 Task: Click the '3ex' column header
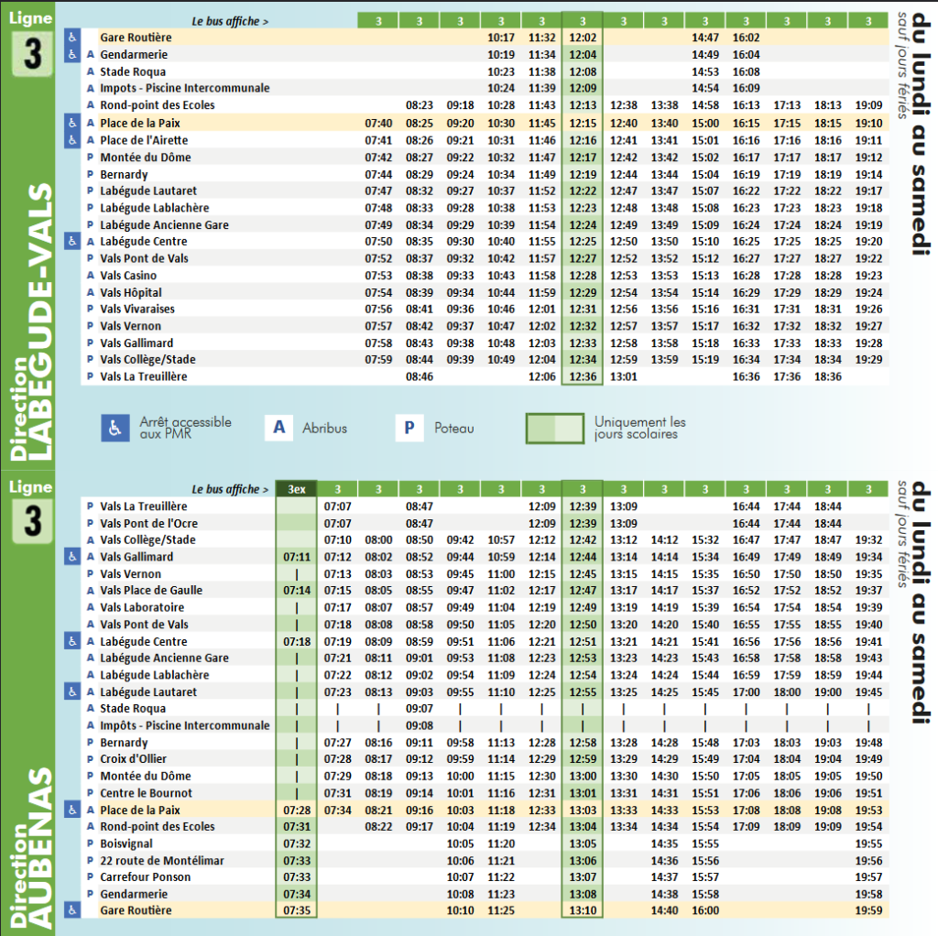pos(297,489)
